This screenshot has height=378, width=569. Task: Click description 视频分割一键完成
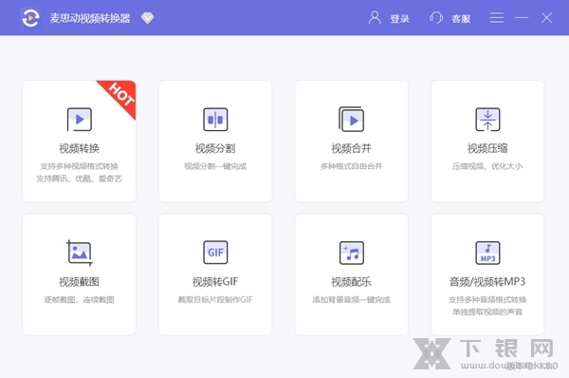click(x=215, y=166)
